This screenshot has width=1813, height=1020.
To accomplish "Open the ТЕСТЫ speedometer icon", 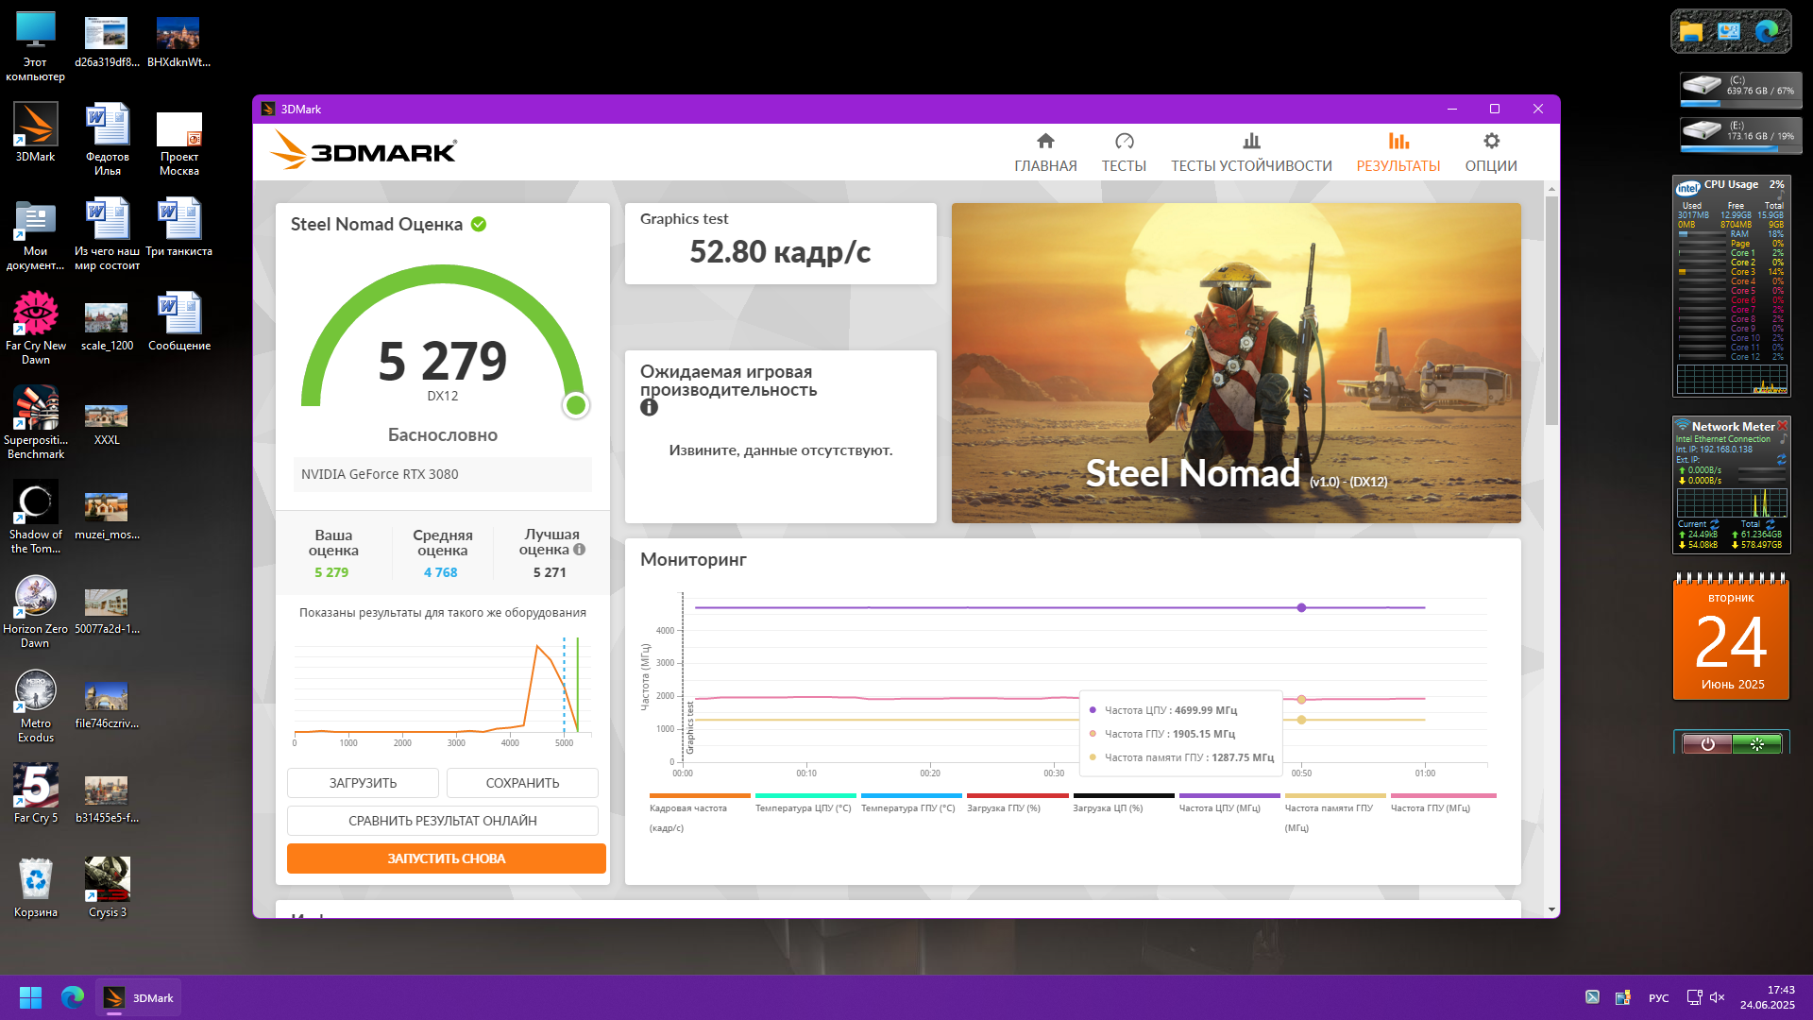I will point(1124,142).
